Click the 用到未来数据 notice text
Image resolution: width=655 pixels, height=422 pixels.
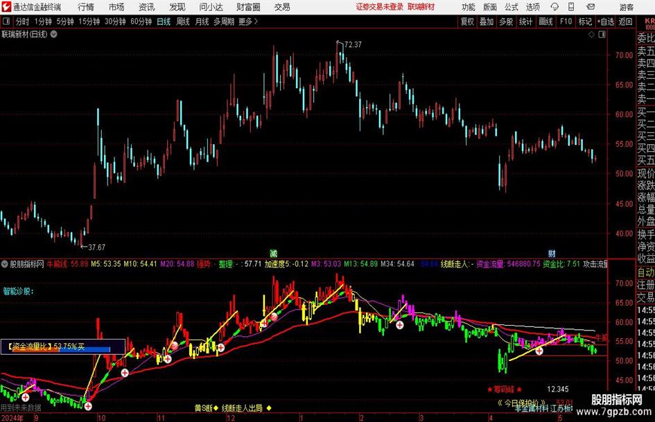click(x=21, y=407)
